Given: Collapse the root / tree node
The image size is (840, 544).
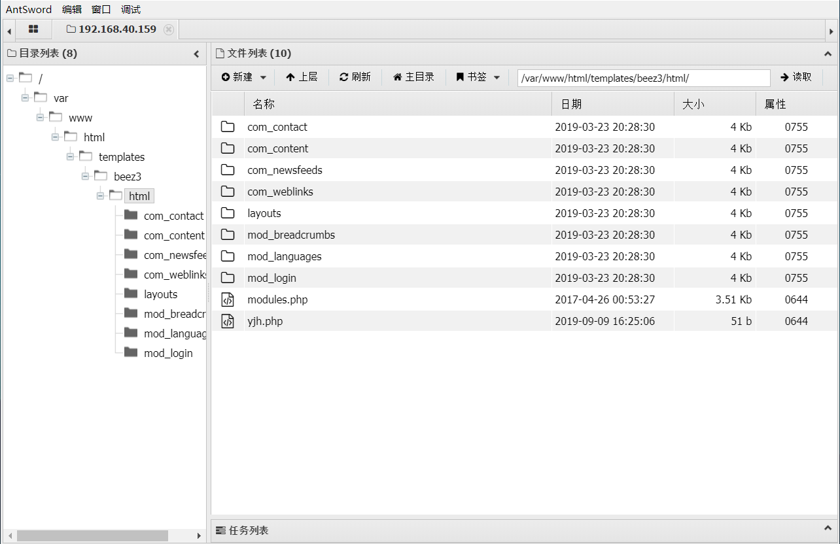Looking at the screenshot, I should 10,78.
